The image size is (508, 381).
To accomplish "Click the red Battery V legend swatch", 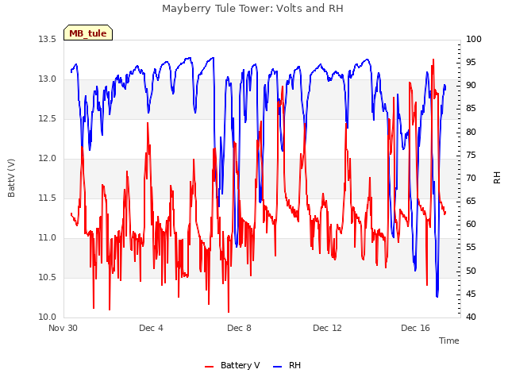I will pos(210,367).
